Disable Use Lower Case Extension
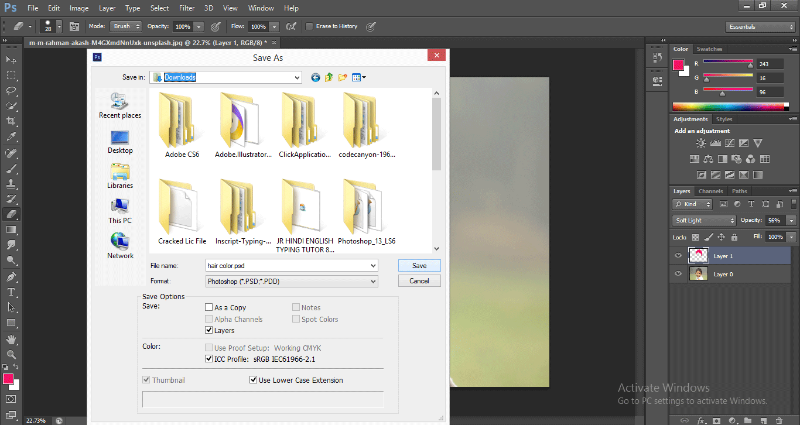This screenshot has width=800, height=425. pyautogui.click(x=253, y=379)
